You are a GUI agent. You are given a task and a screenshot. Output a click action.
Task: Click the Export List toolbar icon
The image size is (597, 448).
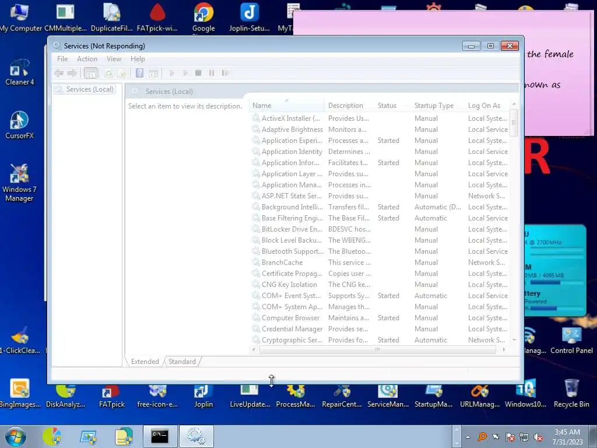[x=121, y=73]
